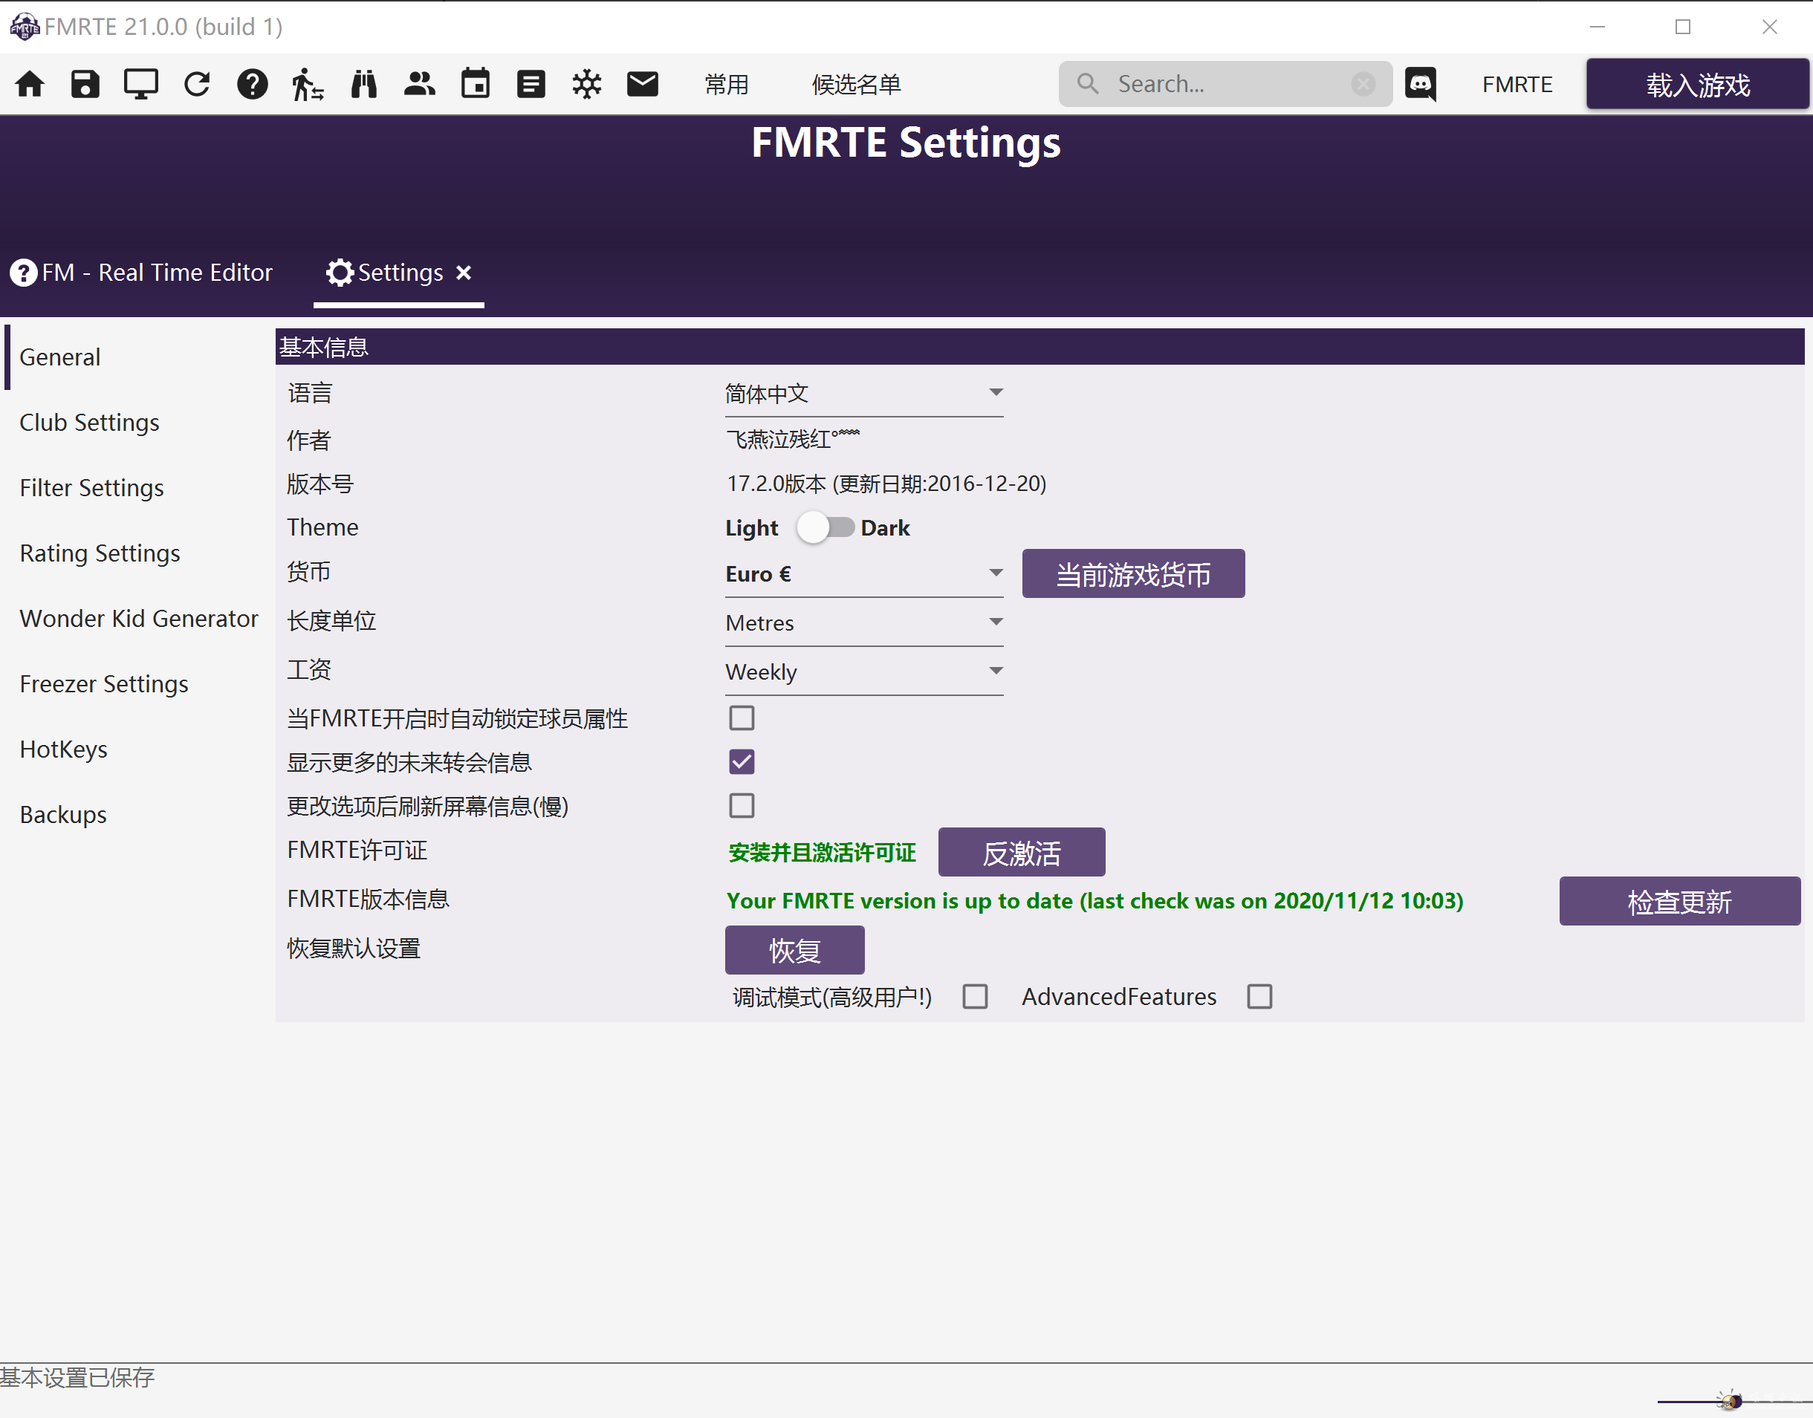This screenshot has height=1418, width=1813.
Task: Click the 恢复 restore button
Action: 795,950
